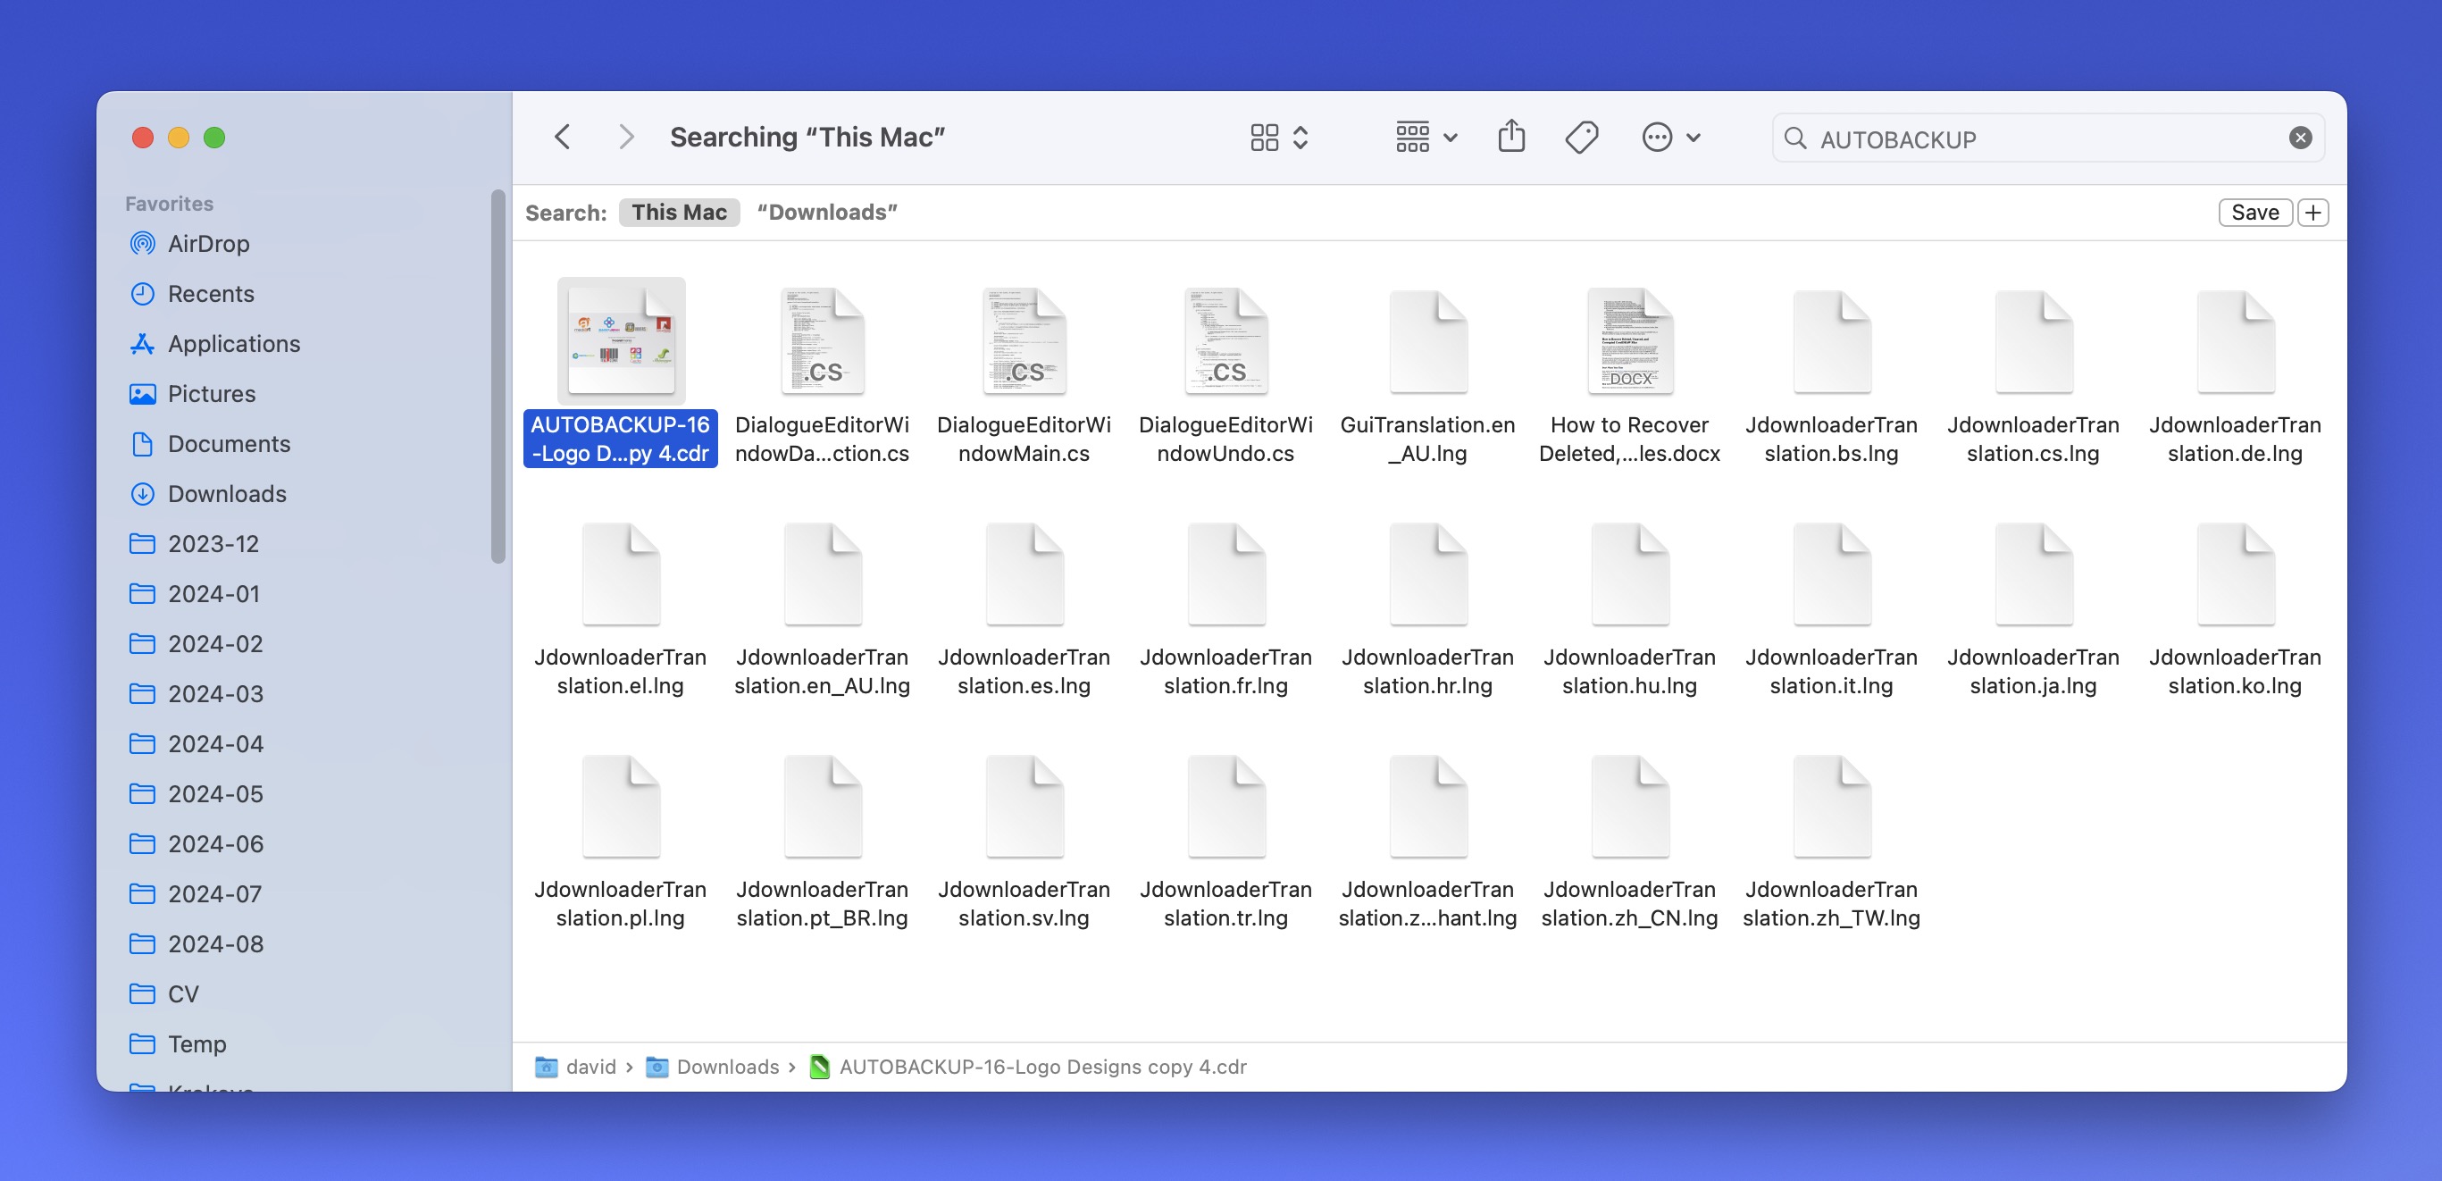Go forward with the right chevron

tap(625, 138)
